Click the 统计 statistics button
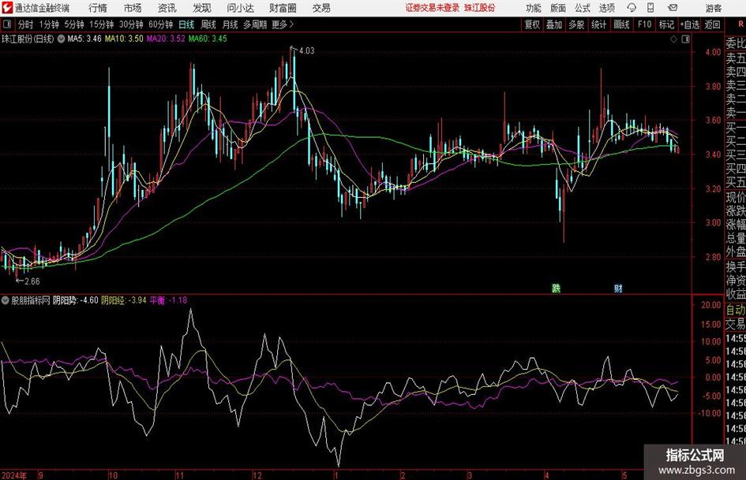 coord(598,24)
